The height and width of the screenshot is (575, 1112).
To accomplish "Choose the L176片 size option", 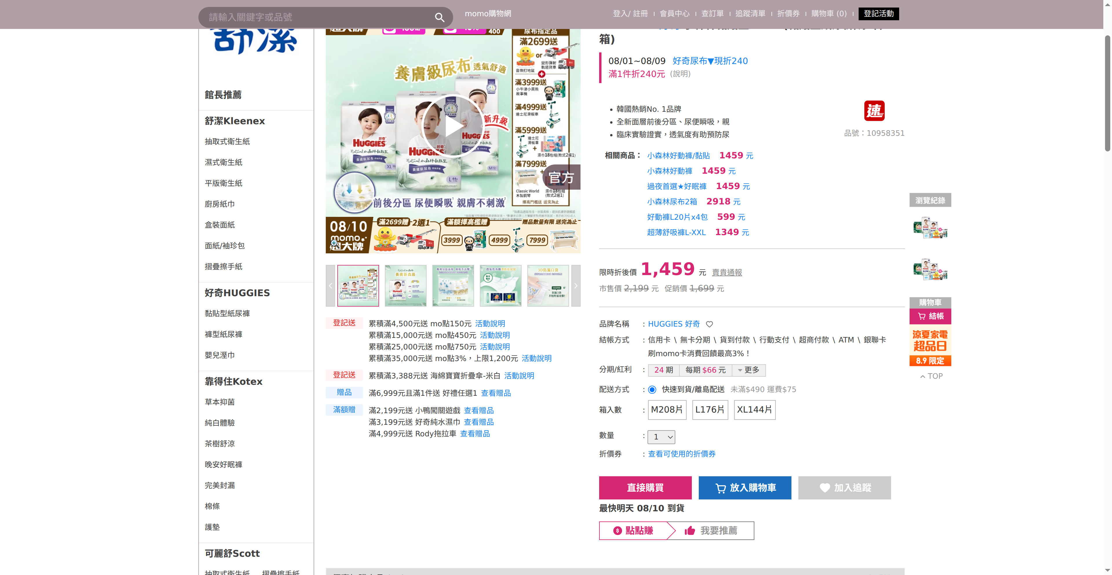I will (x=710, y=410).
